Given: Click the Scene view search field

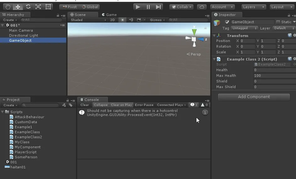Looking at the screenshot, I should [x=188, y=20].
